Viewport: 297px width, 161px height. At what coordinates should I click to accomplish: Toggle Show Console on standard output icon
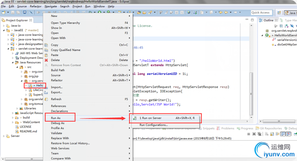click(283, 134)
